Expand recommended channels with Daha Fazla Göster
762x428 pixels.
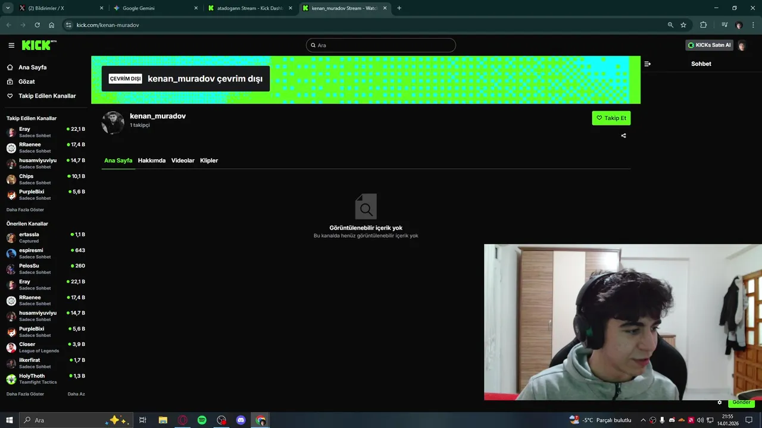25,394
